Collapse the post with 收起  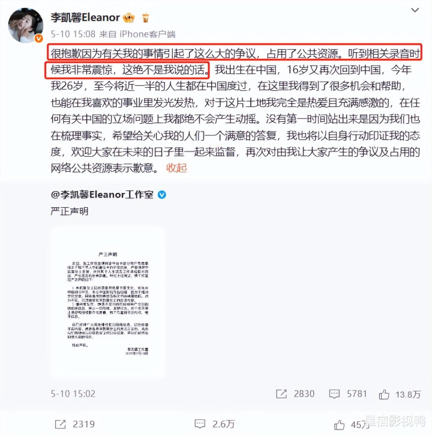point(176,168)
